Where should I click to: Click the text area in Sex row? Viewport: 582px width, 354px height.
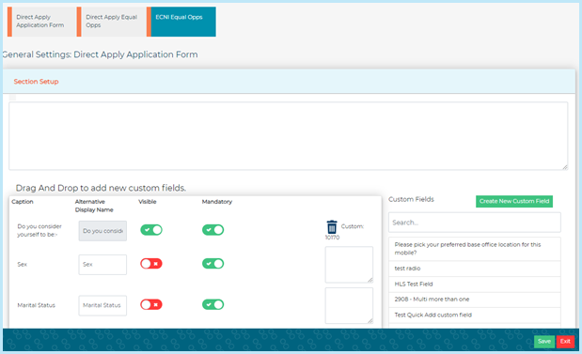coord(349,265)
